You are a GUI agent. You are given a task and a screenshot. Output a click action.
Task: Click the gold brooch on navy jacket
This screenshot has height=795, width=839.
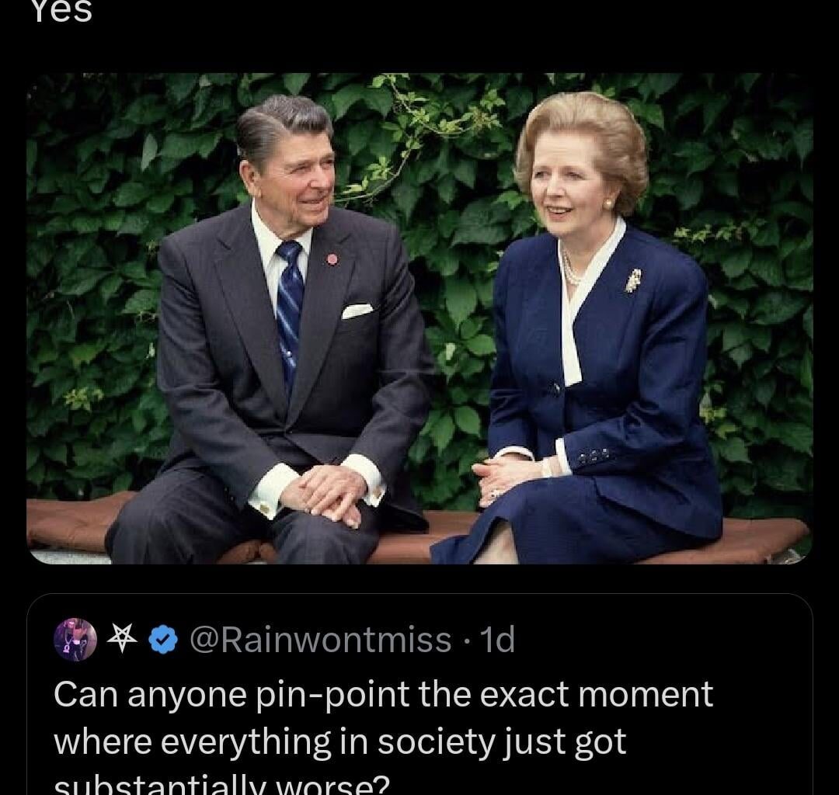pos(634,280)
